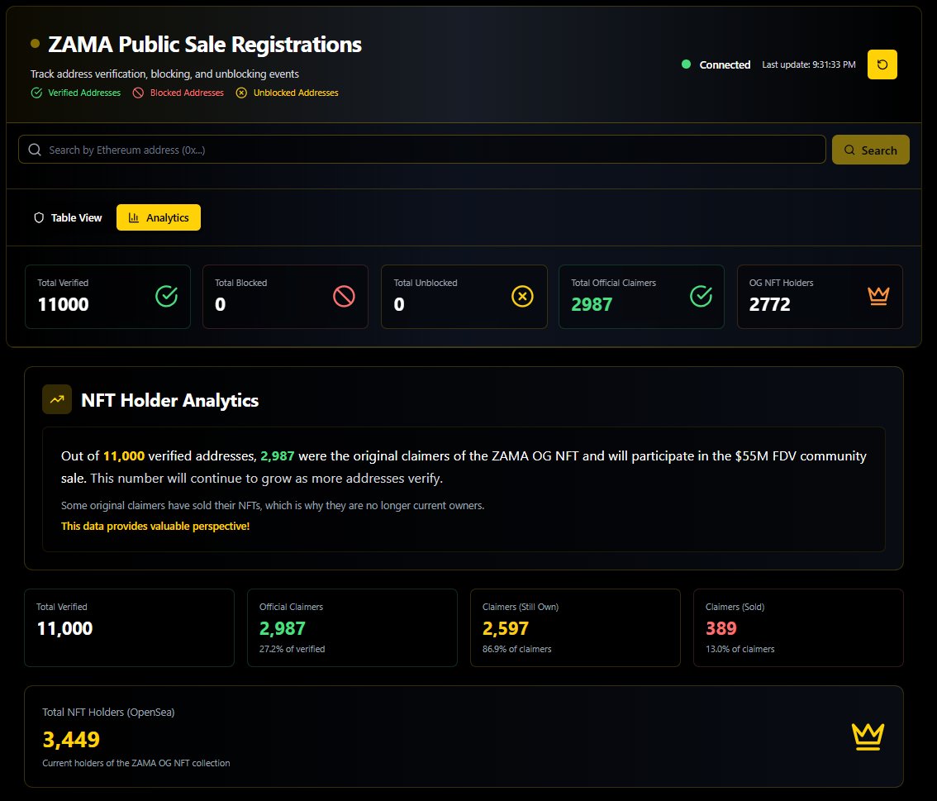Click the Blocked Addresses ban icon in legend
Viewport: 937px width, 801px height.
(x=138, y=93)
